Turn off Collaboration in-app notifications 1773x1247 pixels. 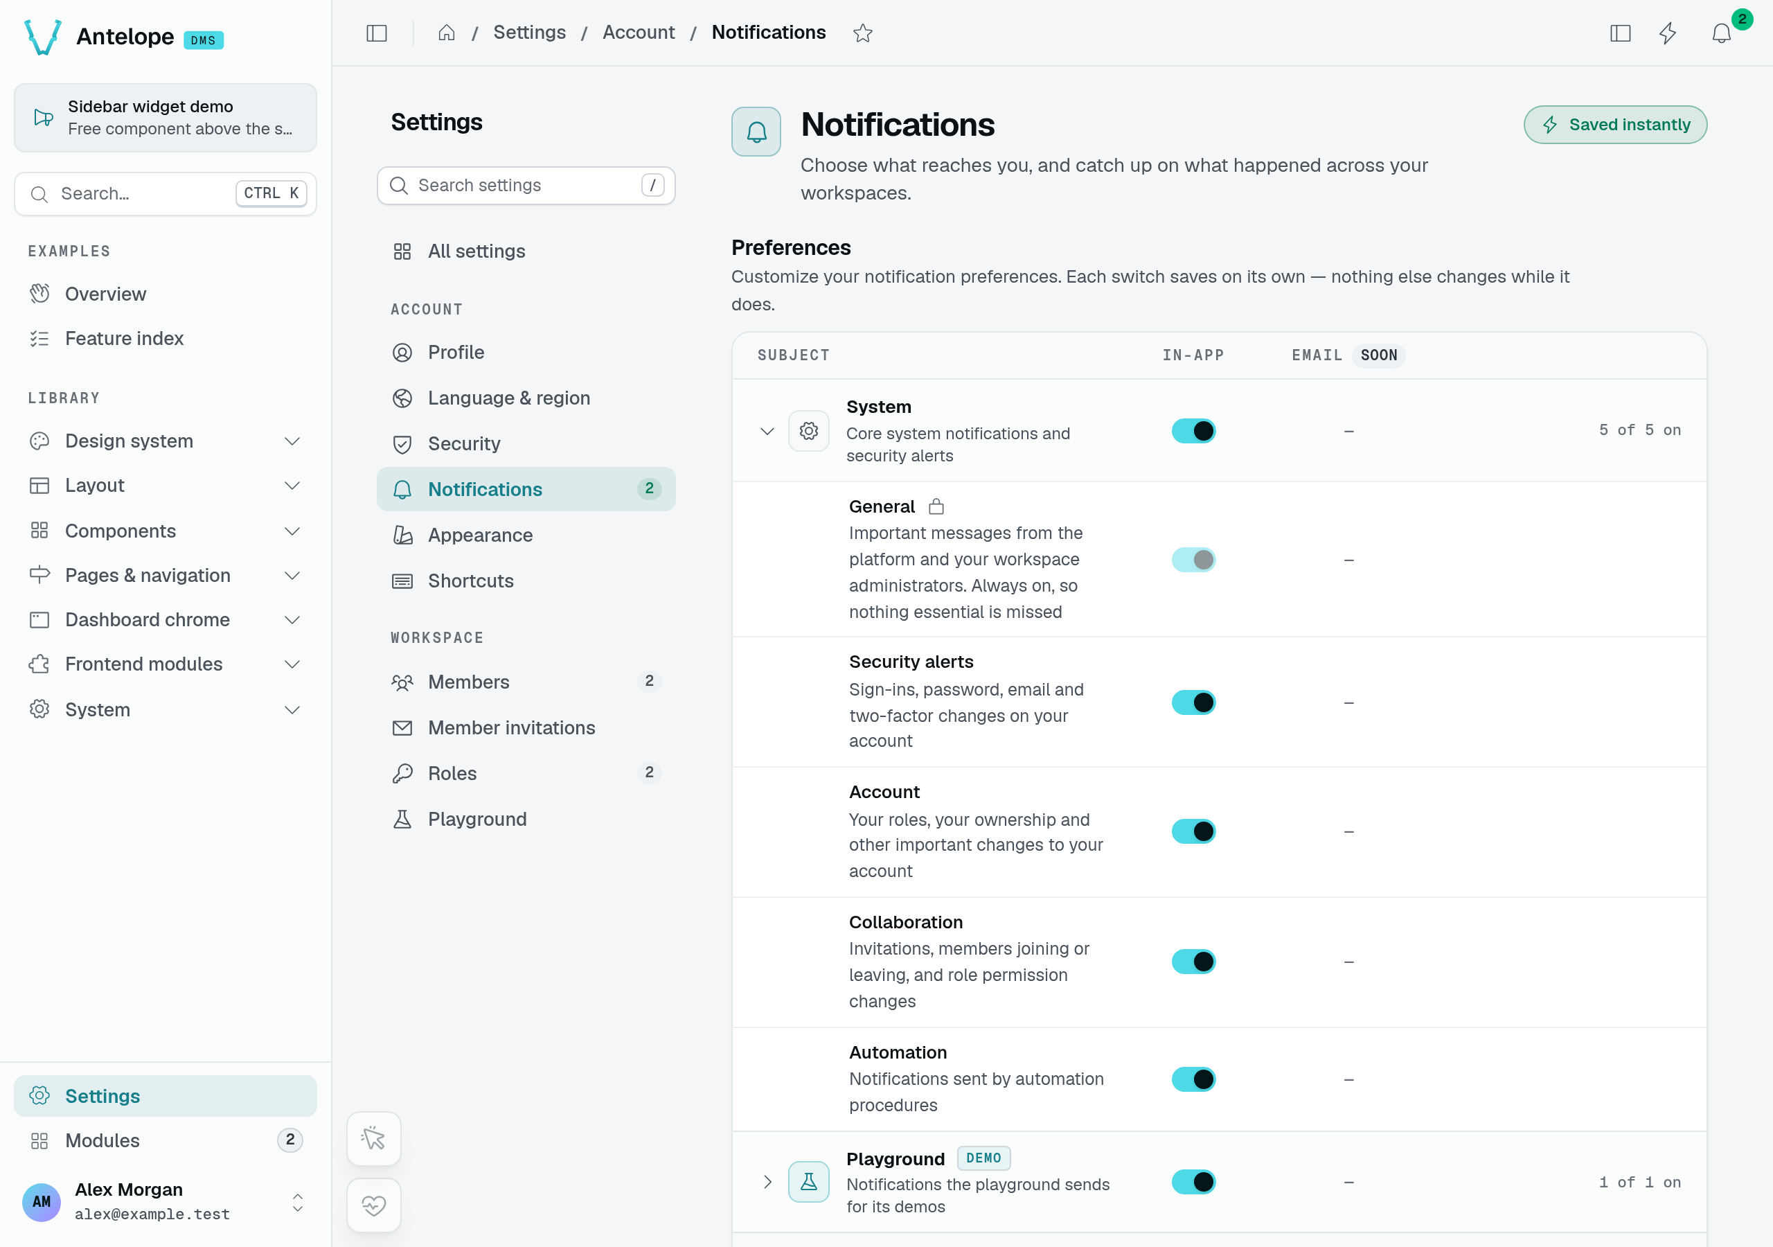[x=1193, y=961]
